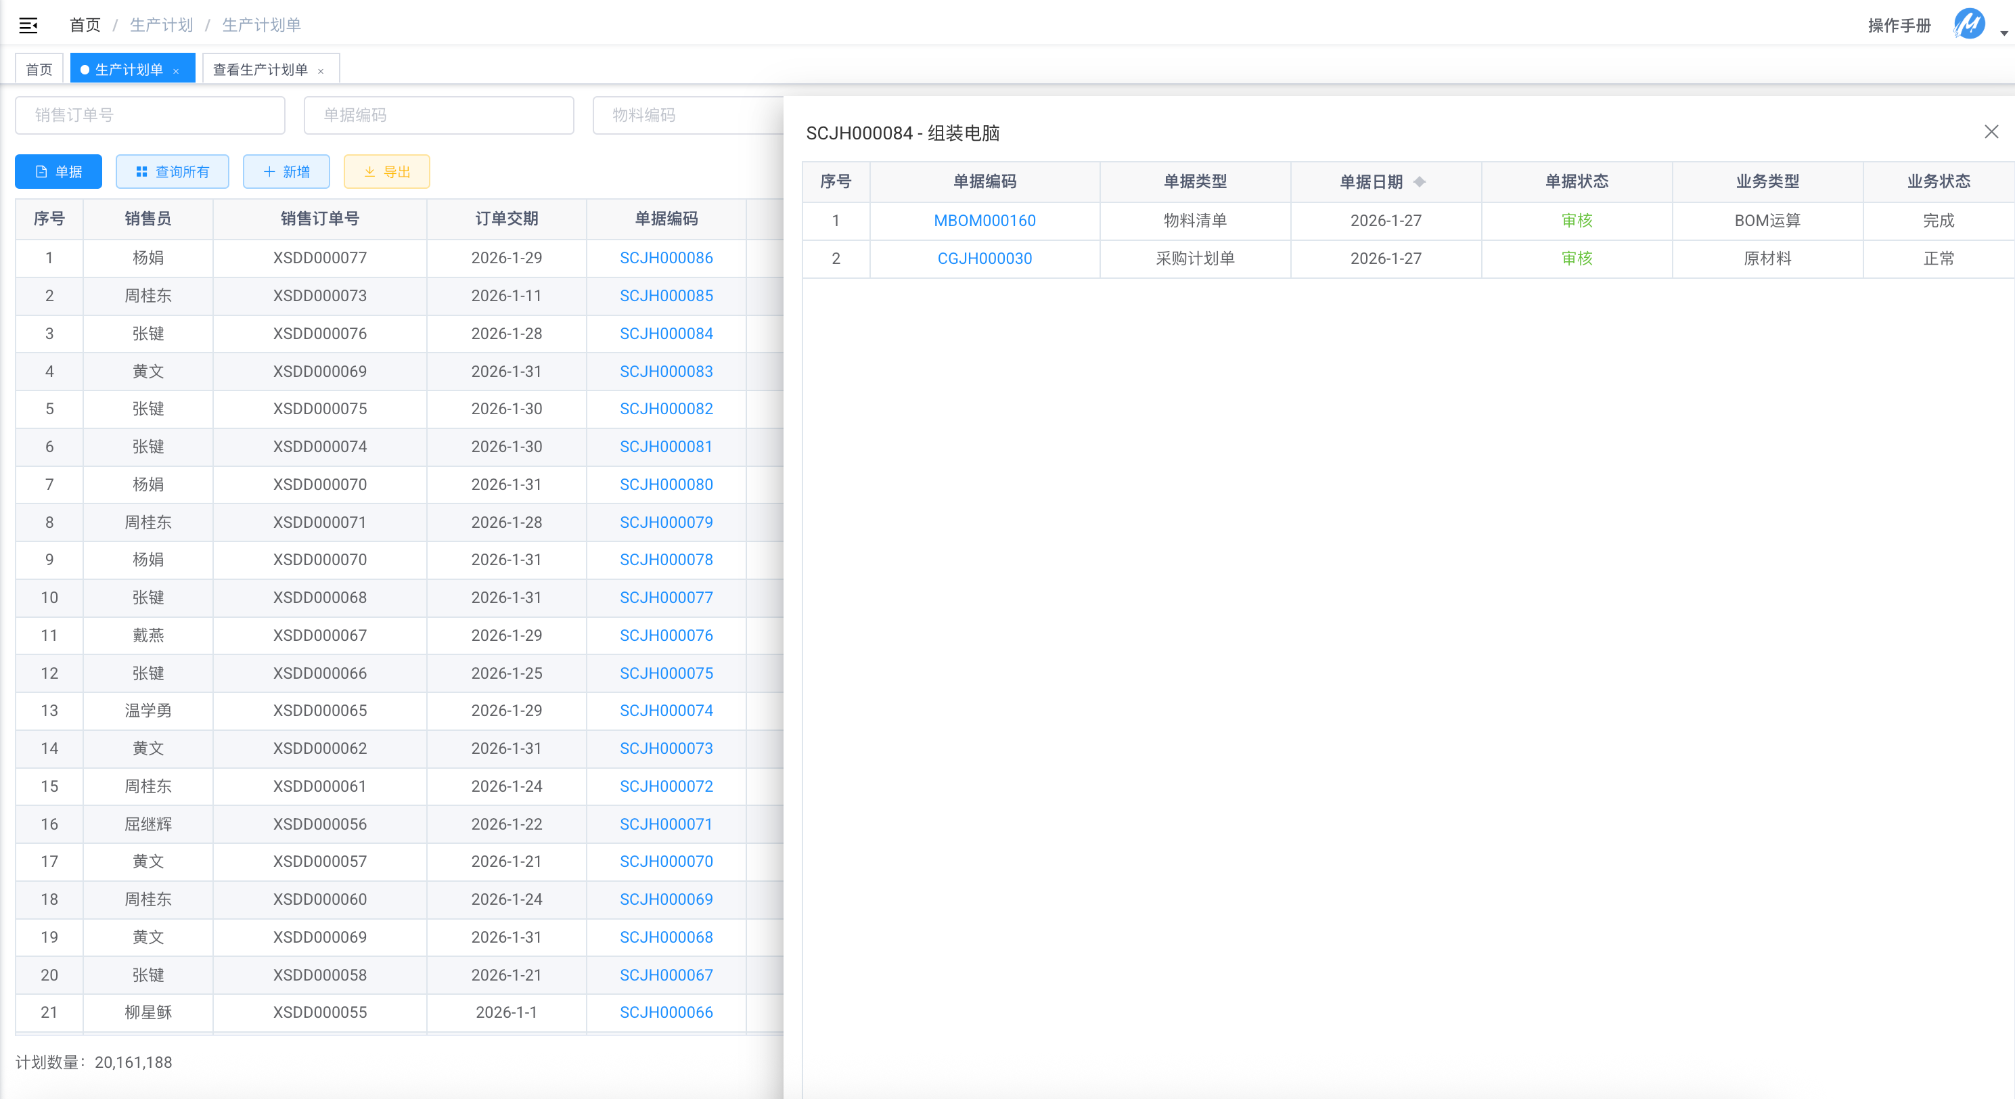Image resolution: width=2015 pixels, height=1099 pixels.
Task: Go to 生产计划 in breadcrumb
Action: [161, 25]
